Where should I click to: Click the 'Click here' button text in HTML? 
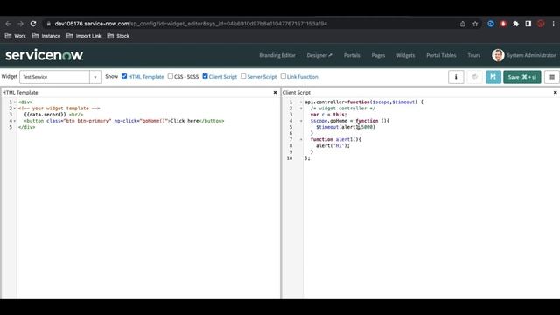coord(185,121)
